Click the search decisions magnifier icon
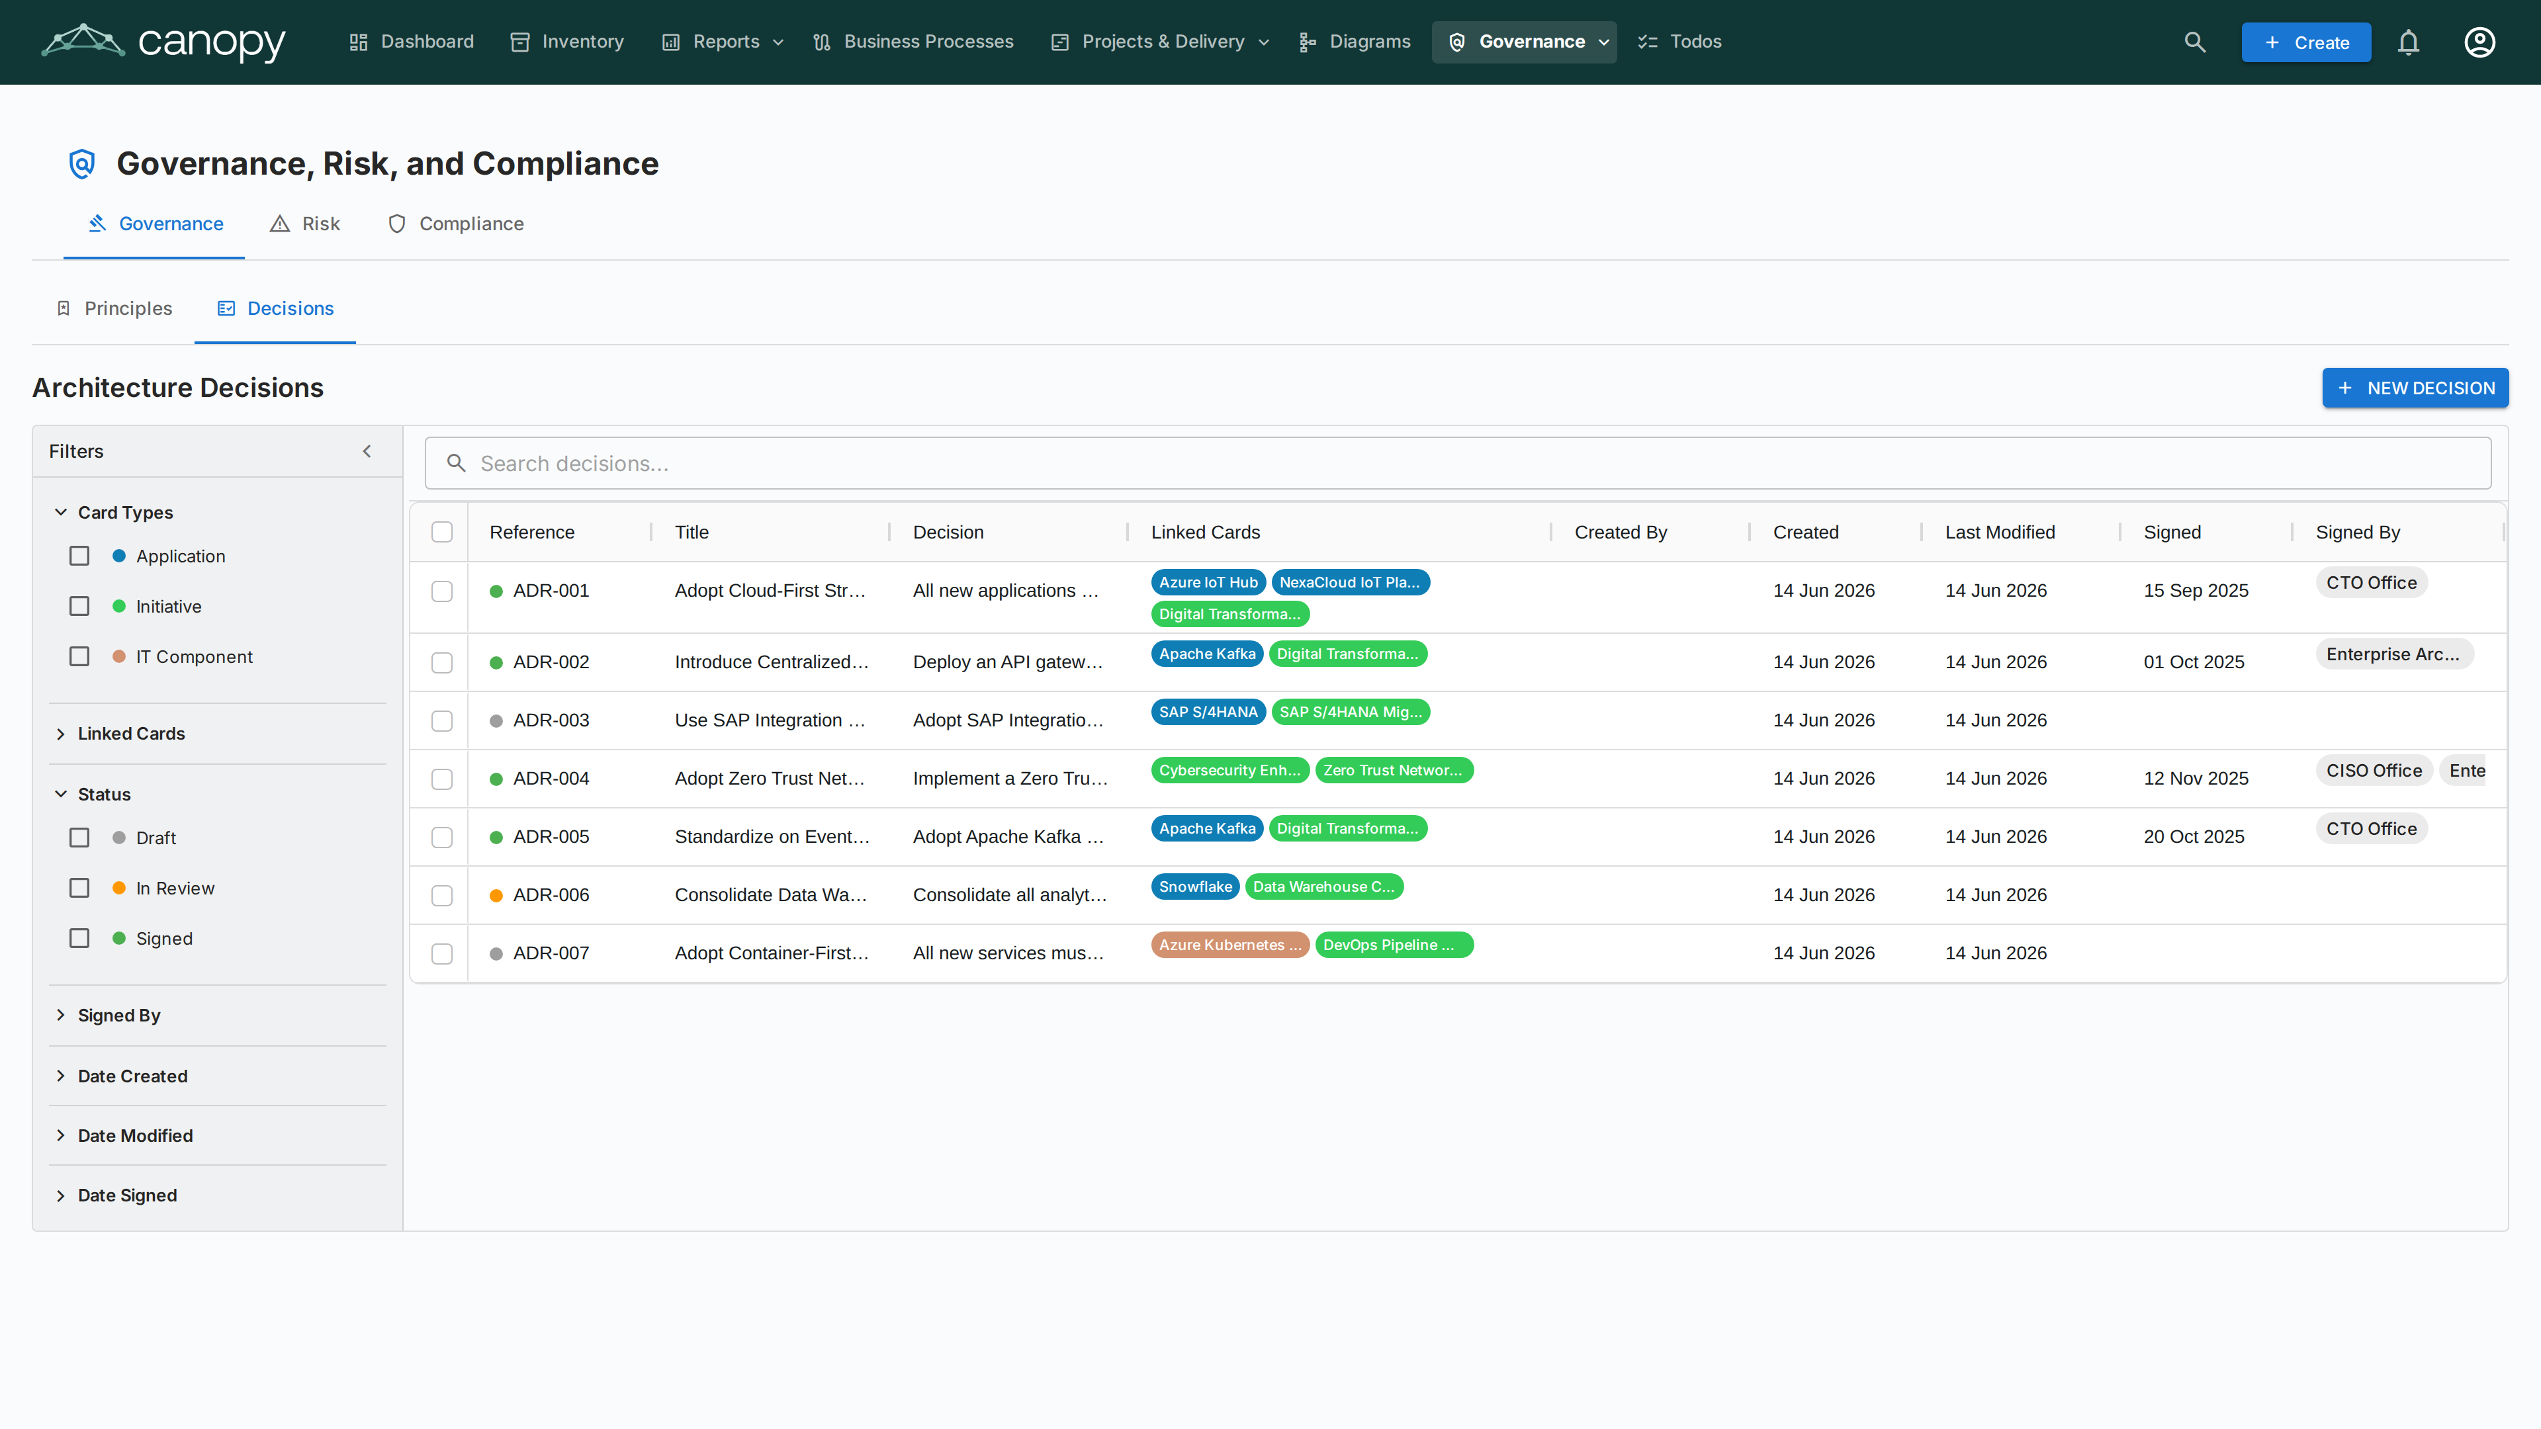 (x=456, y=464)
